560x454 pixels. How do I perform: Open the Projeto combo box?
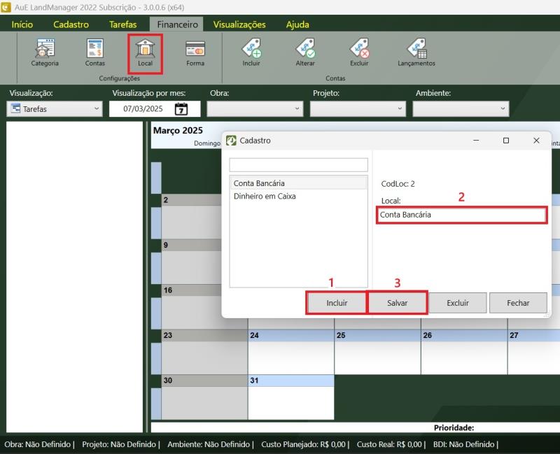click(x=358, y=109)
